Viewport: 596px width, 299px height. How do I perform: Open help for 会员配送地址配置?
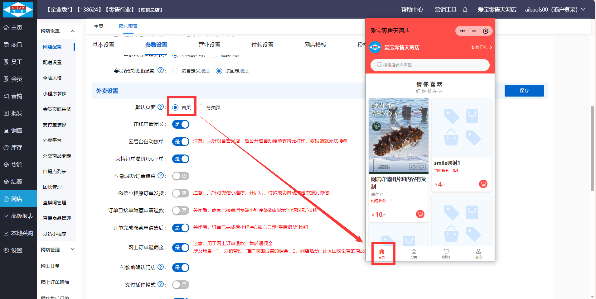point(161,70)
